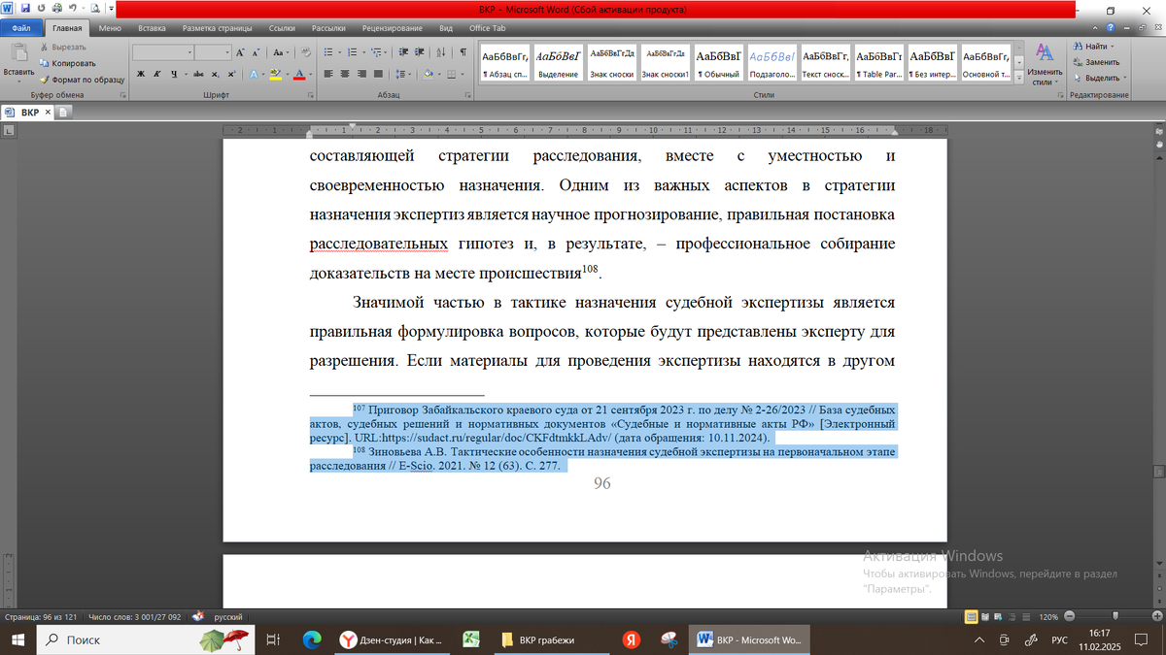Click the русский language indicator
Image resolution: width=1166 pixels, height=655 pixels.
pyautogui.click(x=227, y=617)
